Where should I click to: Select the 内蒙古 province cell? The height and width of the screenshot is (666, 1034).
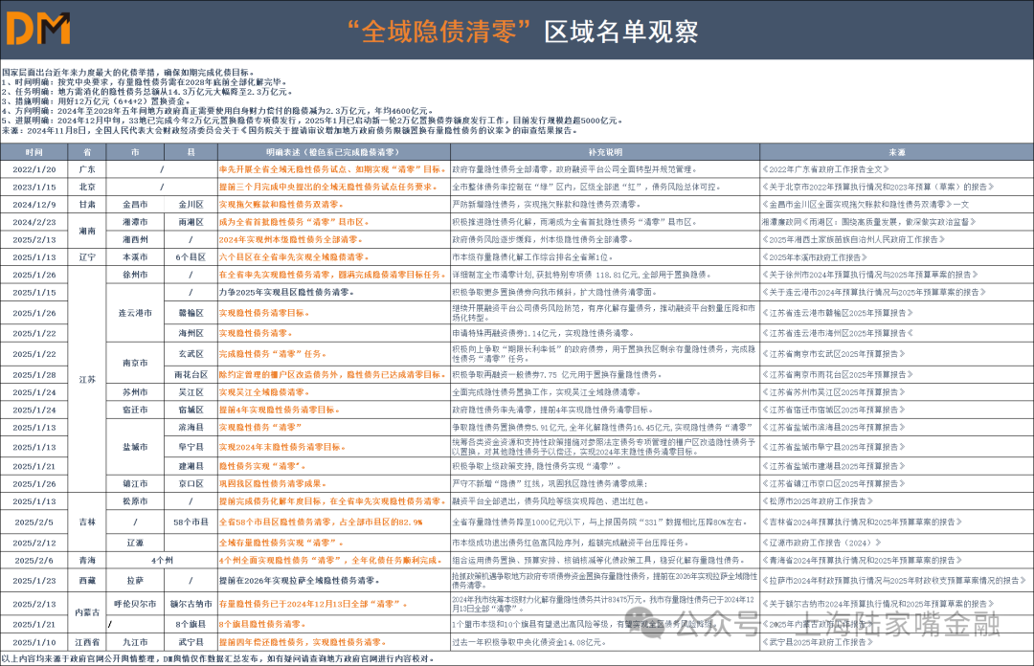tap(87, 613)
